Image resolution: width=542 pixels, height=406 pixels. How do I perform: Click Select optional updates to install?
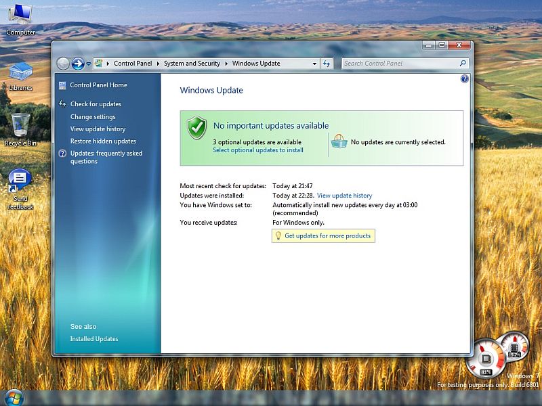258,150
